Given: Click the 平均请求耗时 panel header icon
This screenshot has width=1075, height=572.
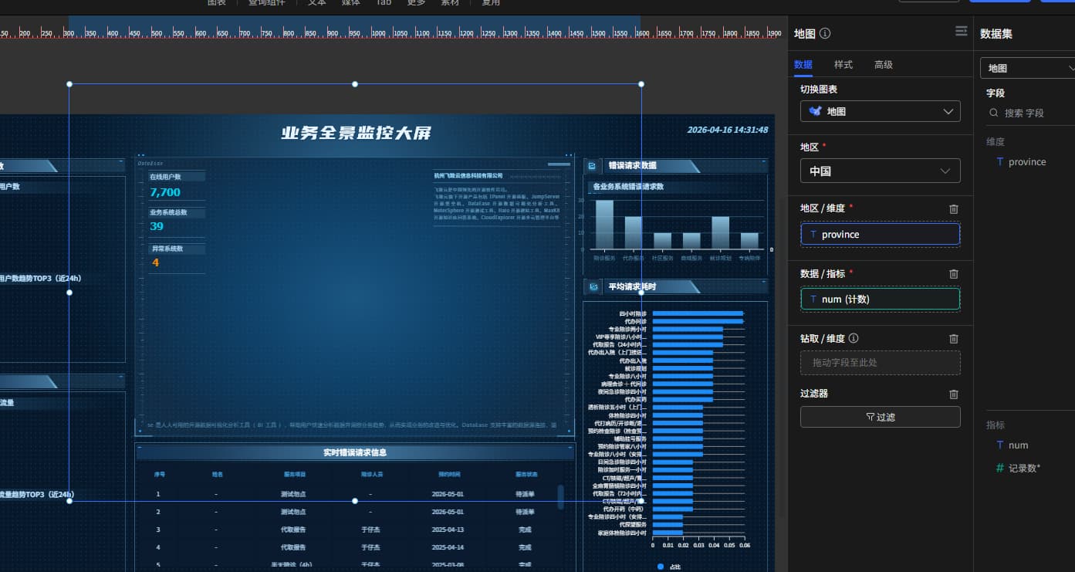Looking at the screenshot, I should coord(593,287).
